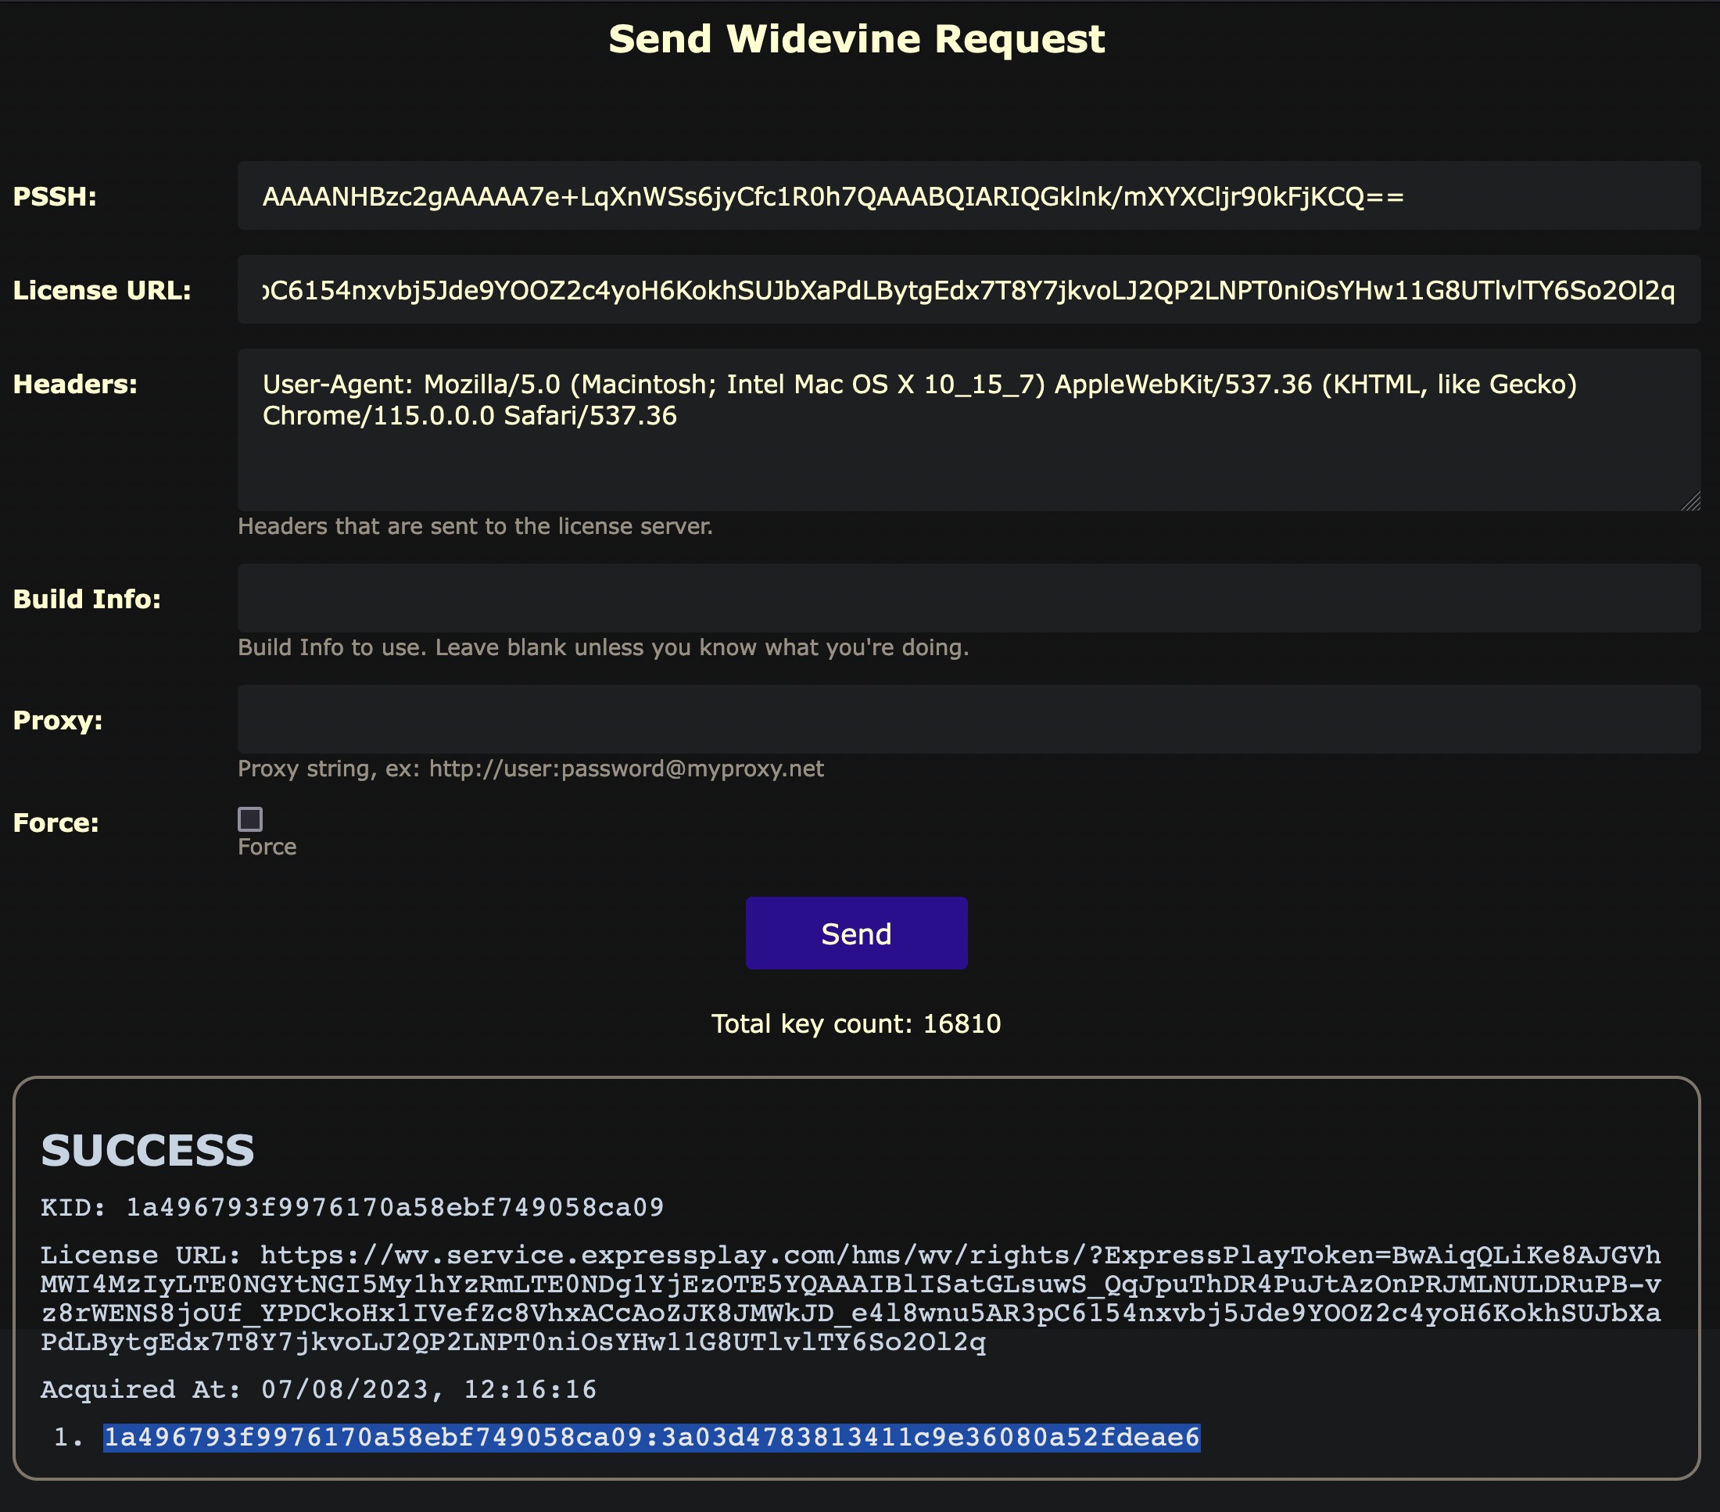The image size is (1720, 1512).
Task: Click the Proxy string example hint text
Action: (530, 769)
